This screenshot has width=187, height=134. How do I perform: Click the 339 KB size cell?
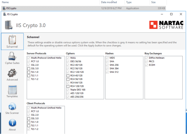coord(161,8)
